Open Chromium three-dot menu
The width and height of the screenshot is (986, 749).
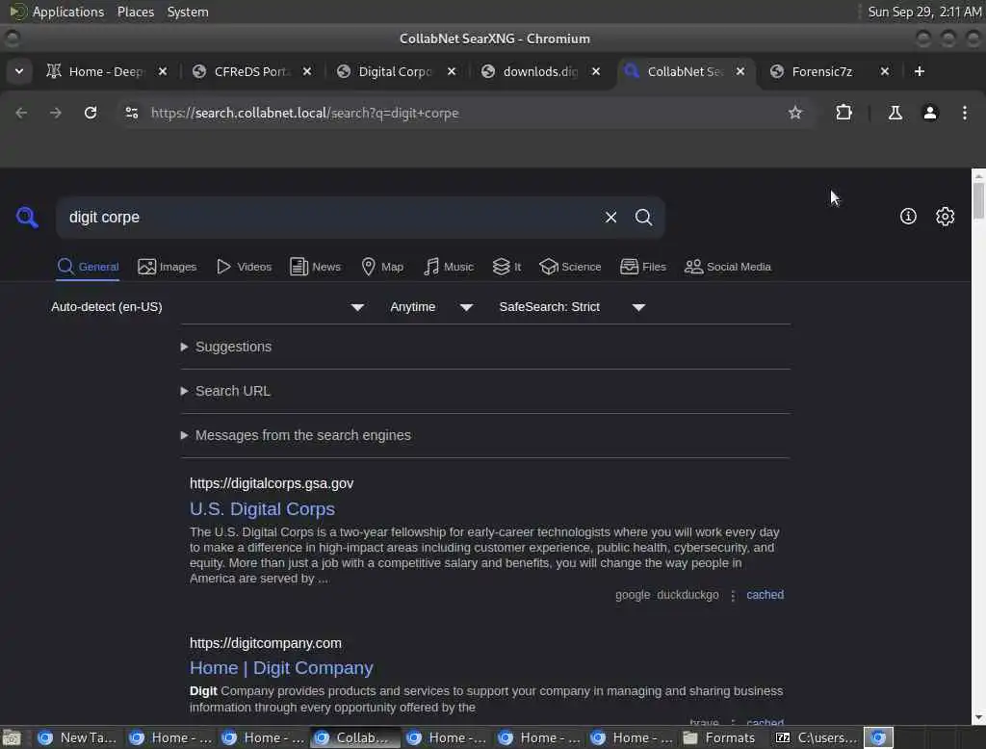tap(964, 113)
